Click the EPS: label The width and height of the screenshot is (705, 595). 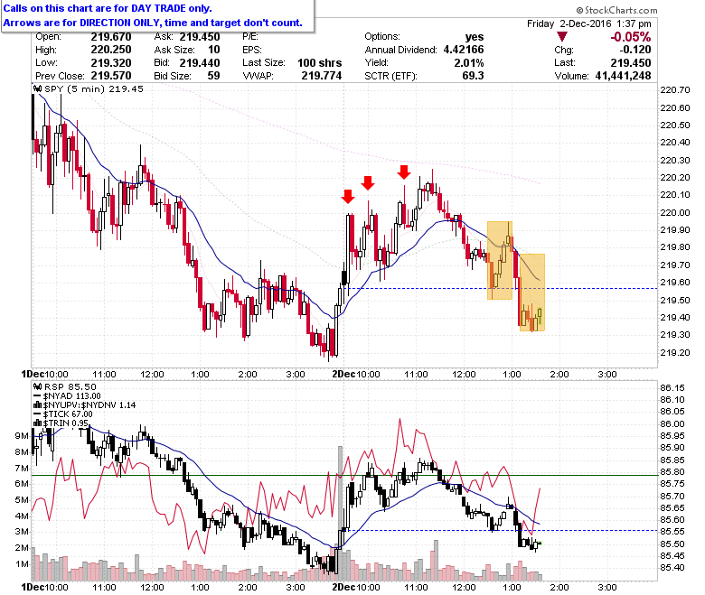[252, 50]
